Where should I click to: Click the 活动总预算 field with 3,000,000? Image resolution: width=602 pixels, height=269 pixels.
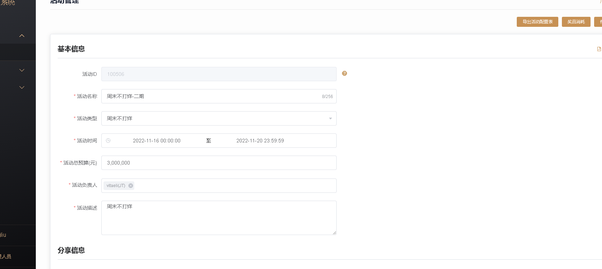pos(219,163)
